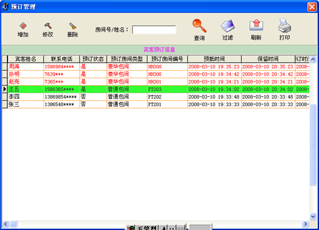Click the horizontal scrollbar right arrow

tap(305, 224)
